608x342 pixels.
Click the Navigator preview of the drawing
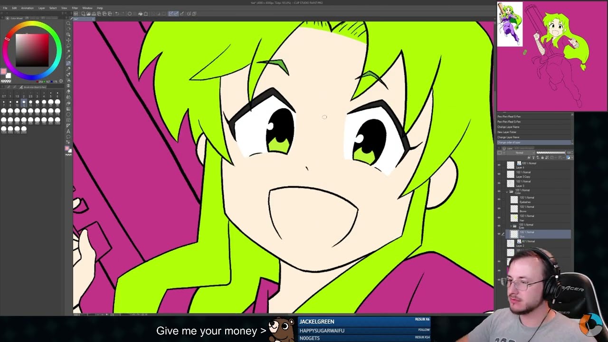pos(551,56)
